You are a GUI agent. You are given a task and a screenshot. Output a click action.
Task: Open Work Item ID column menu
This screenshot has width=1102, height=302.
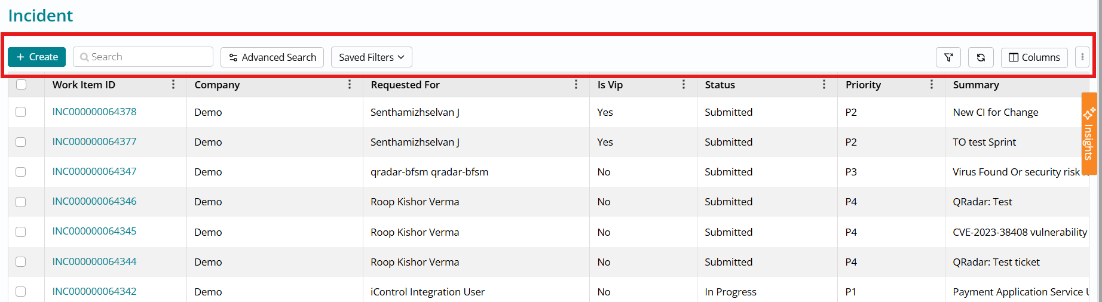(x=173, y=85)
